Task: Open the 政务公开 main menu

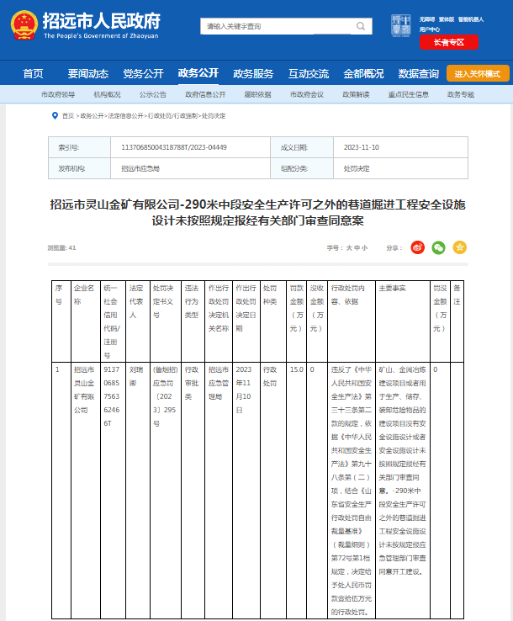Action: [198, 73]
